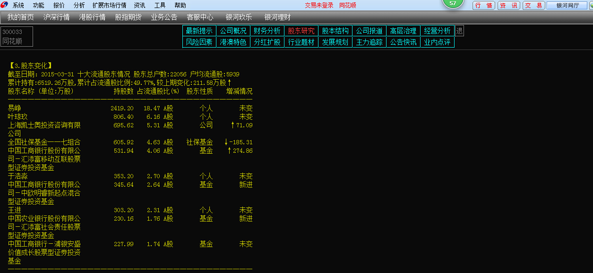Screen dimensions: 593x273
Task: Click the 股东性质 column header
Action: (x=200, y=91)
